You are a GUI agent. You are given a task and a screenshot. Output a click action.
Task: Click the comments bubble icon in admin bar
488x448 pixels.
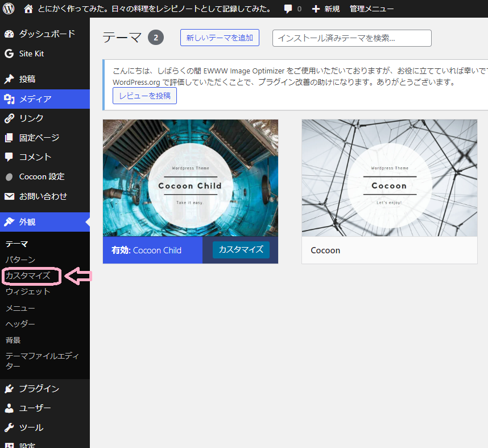pos(288,9)
